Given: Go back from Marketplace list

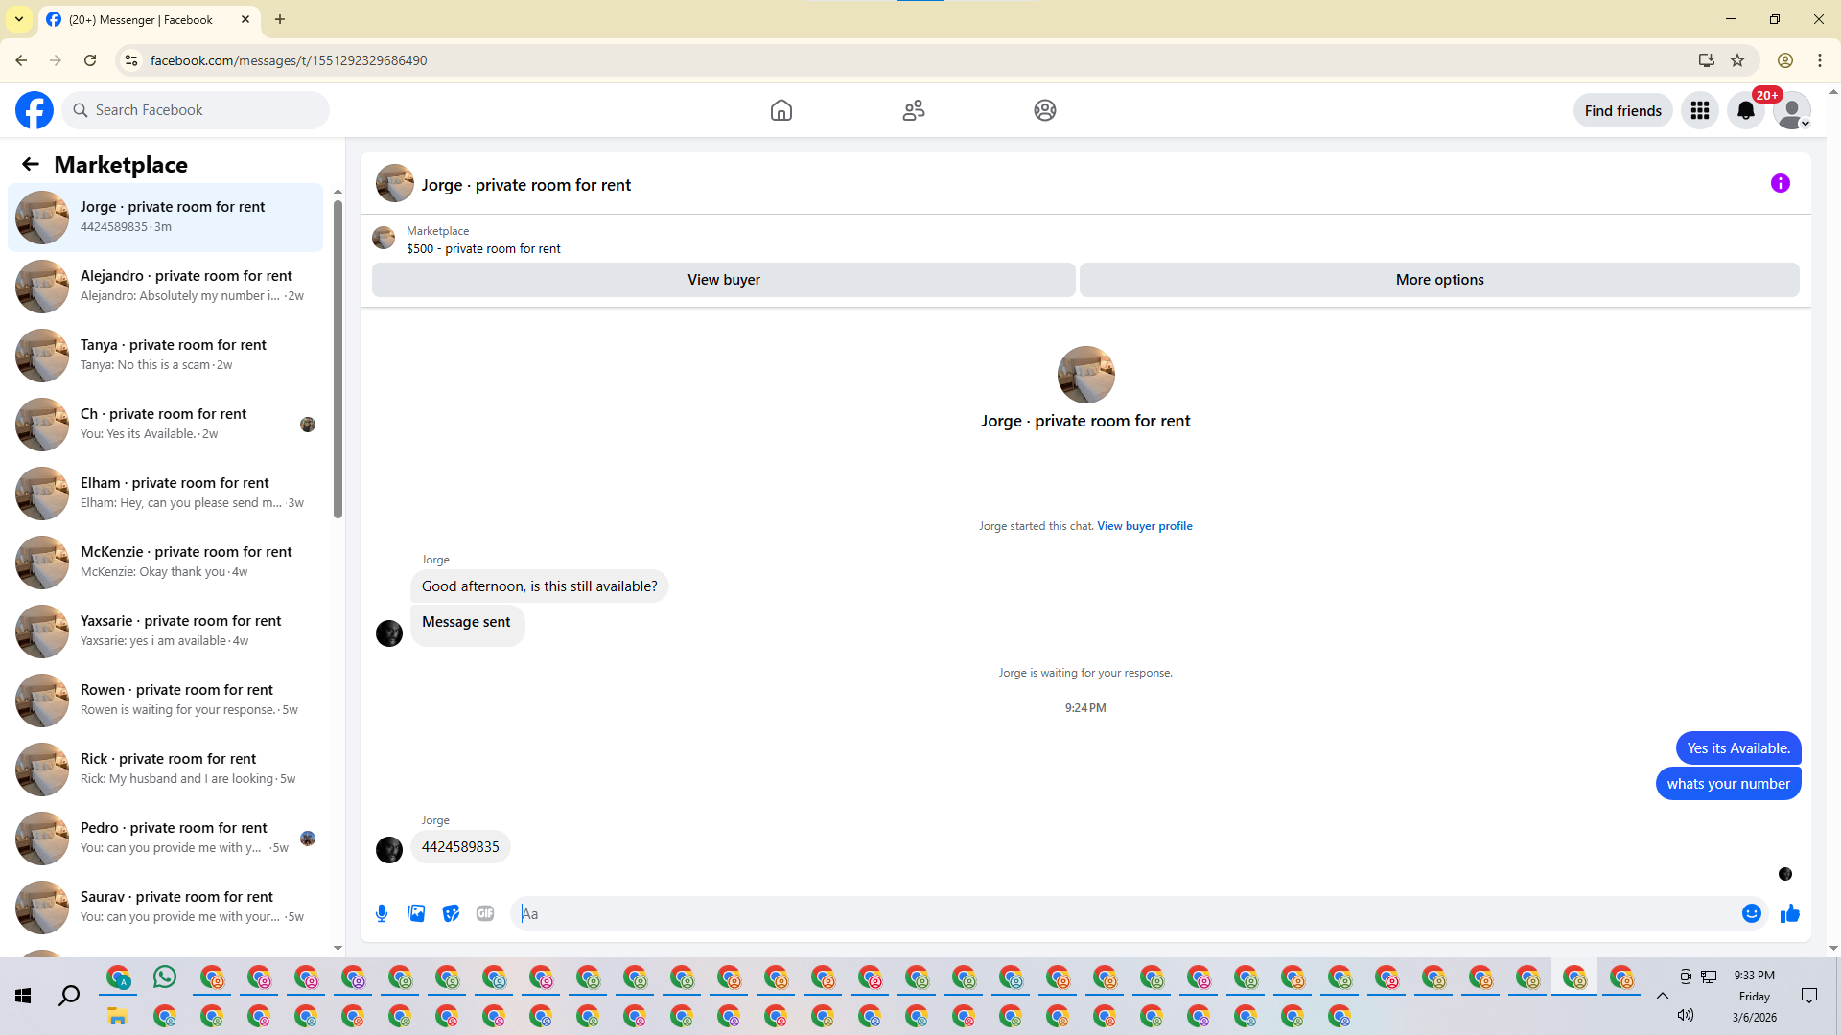Looking at the screenshot, I should pos(31,164).
